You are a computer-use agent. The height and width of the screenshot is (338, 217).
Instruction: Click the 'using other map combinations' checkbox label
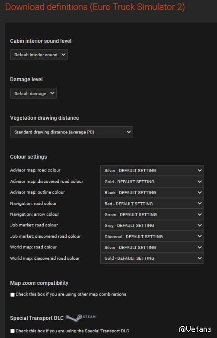click(x=71, y=294)
